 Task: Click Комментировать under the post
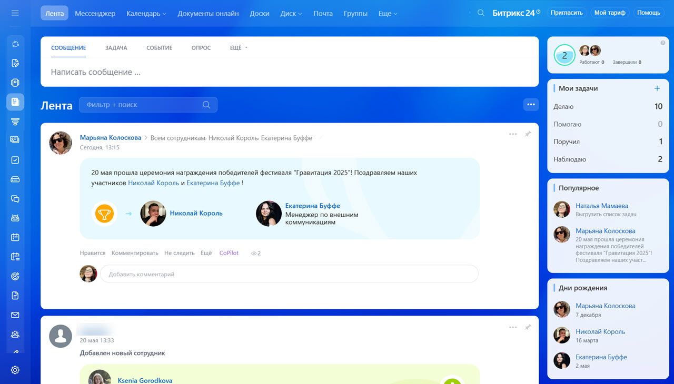click(x=135, y=253)
